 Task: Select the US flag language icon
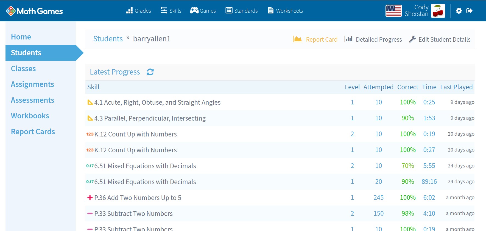pyautogui.click(x=393, y=11)
